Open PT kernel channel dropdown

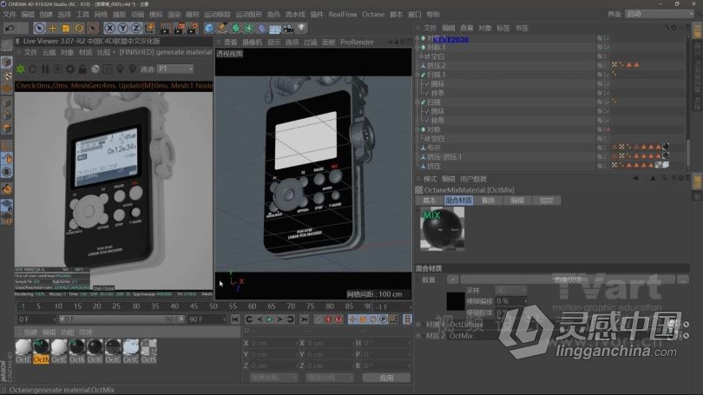point(175,69)
